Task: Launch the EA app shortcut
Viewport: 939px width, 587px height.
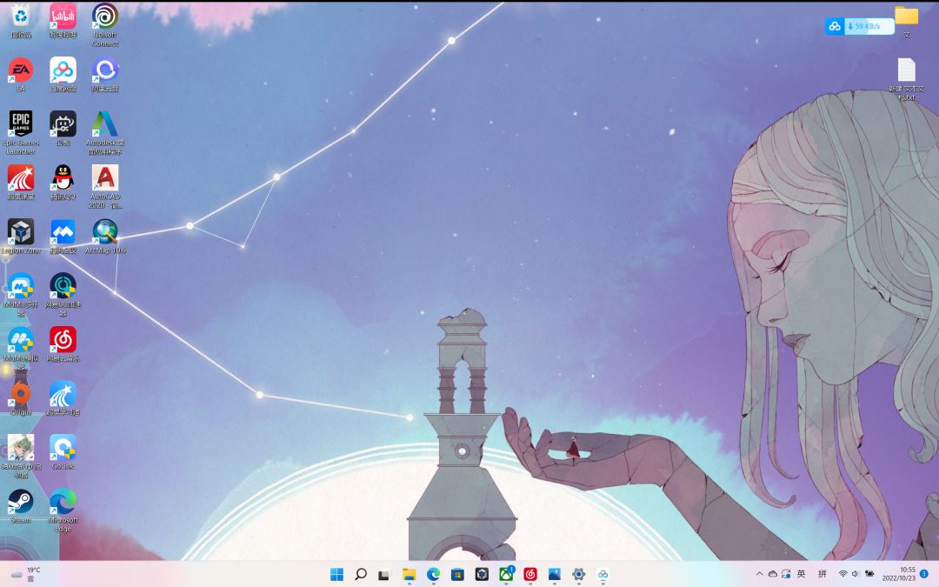Action: (21, 75)
